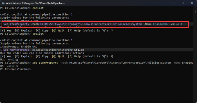The image size is (197, 103).
Task: Click the '-Value 1' continuation line
Action: tap(9, 66)
